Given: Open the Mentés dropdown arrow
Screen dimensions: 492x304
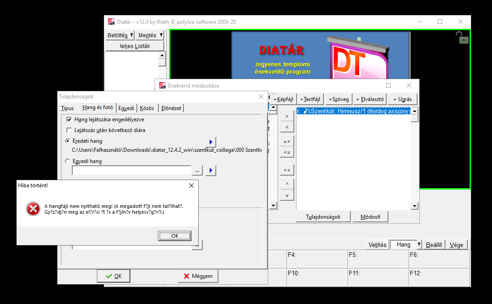Looking at the screenshot, I should [x=161, y=35].
